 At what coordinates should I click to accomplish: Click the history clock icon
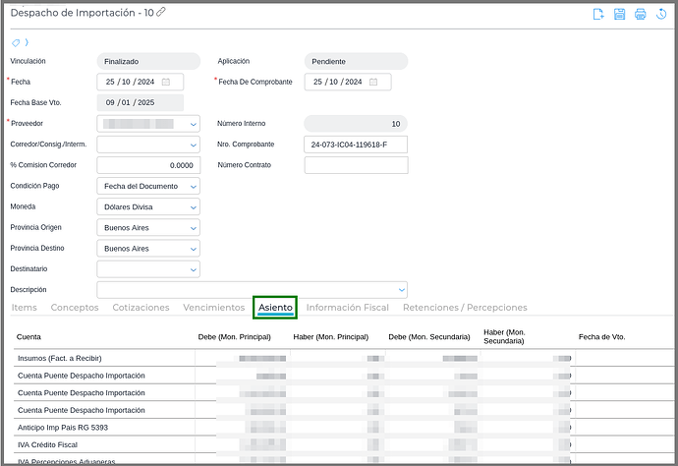[x=662, y=14]
